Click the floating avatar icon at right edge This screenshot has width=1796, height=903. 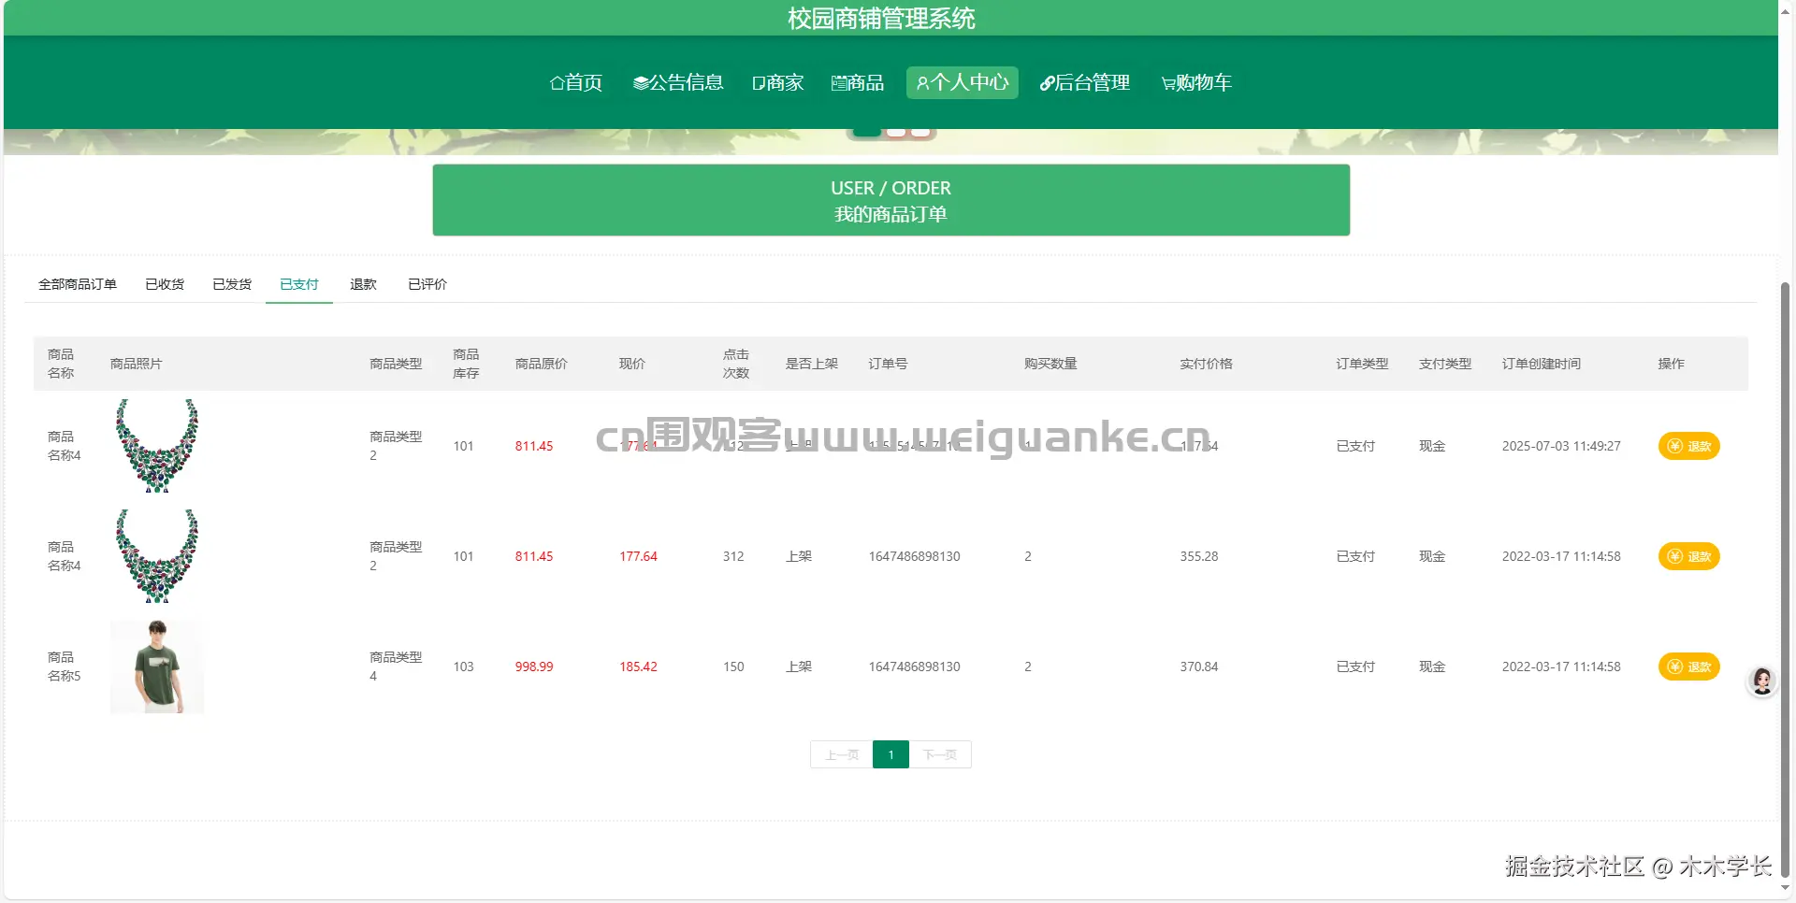(x=1762, y=681)
